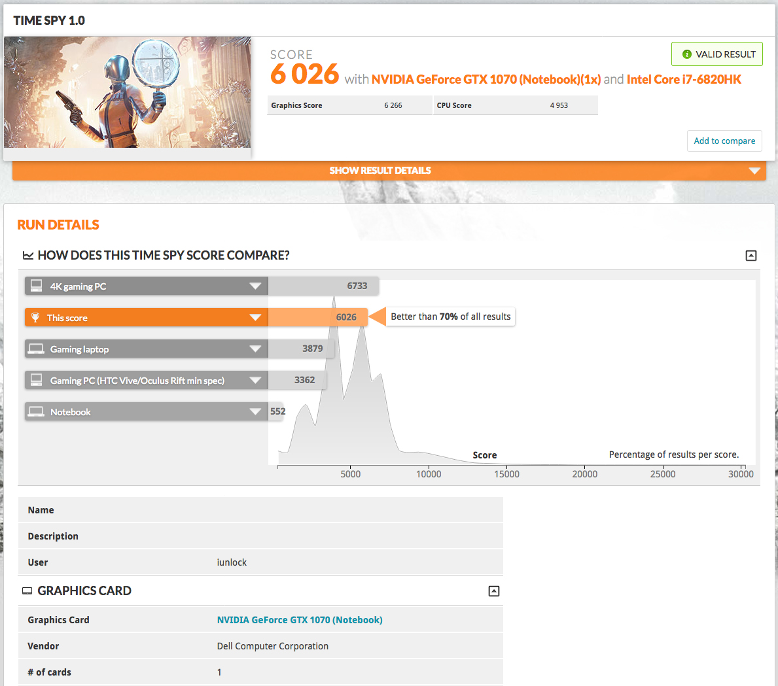Click the trophy icon beside This score
Image resolution: width=778 pixels, height=686 pixels.
35,317
